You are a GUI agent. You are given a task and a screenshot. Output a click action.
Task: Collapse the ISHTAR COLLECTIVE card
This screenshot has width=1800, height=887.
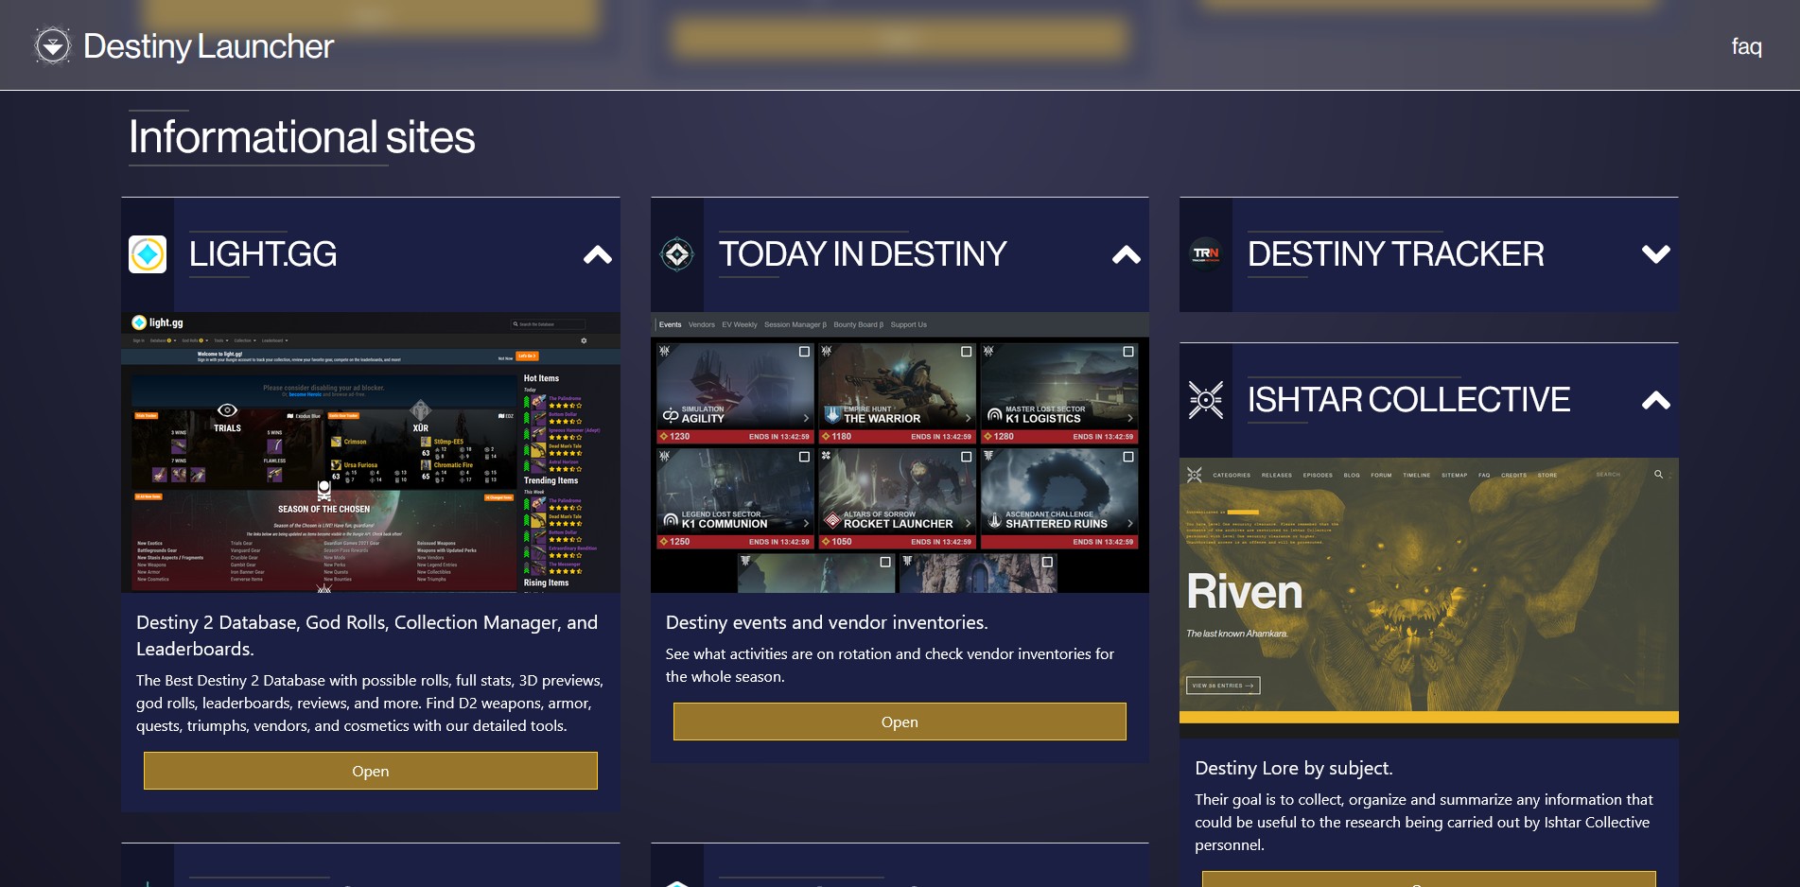point(1656,399)
